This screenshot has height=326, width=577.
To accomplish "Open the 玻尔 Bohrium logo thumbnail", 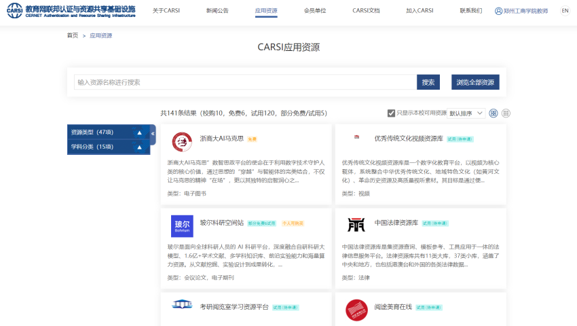I will 182,225.
